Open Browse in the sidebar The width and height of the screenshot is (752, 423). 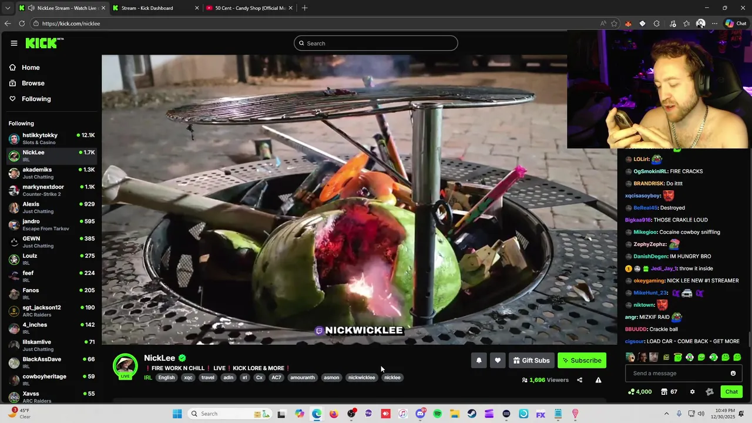(x=33, y=83)
